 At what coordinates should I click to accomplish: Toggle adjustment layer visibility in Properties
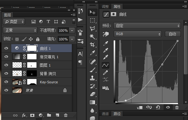(168, 107)
